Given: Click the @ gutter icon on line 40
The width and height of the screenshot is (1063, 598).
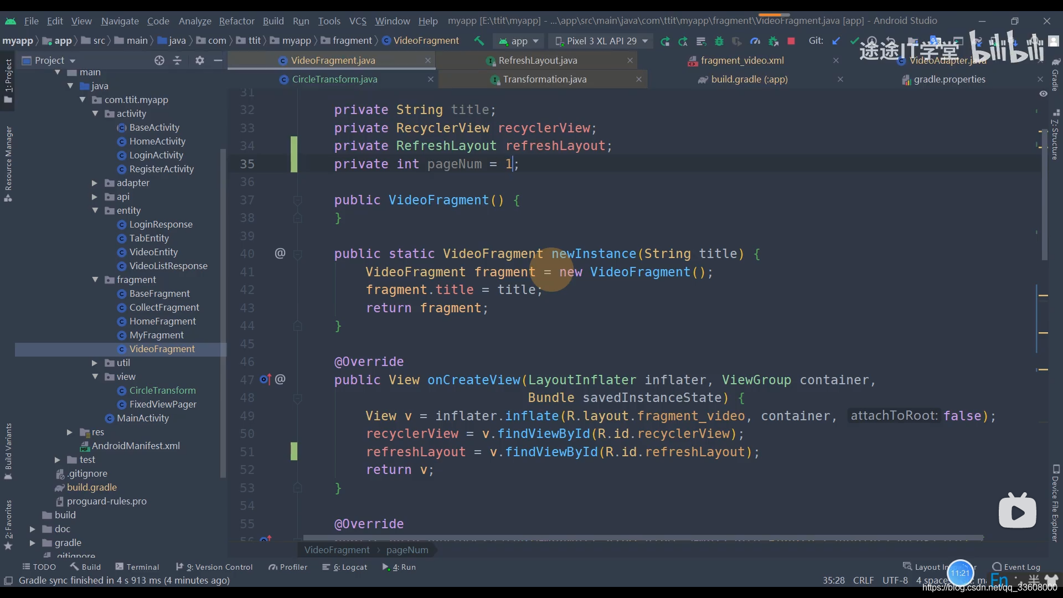Looking at the screenshot, I should (280, 254).
